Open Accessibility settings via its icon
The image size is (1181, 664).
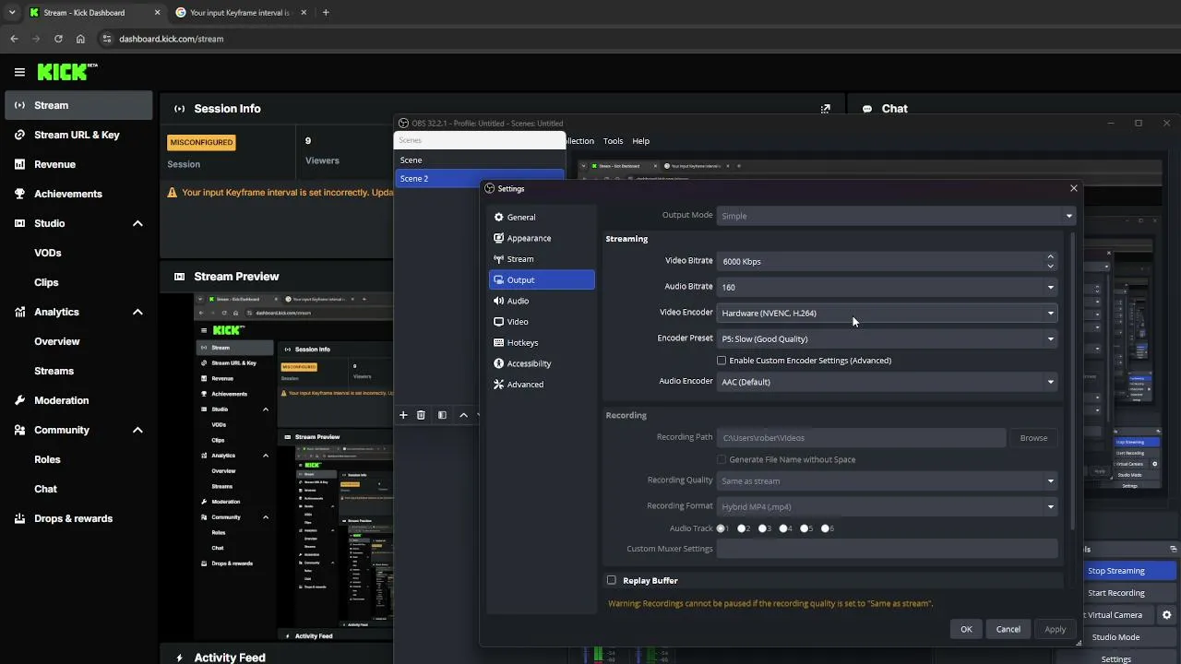tap(499, 363)
